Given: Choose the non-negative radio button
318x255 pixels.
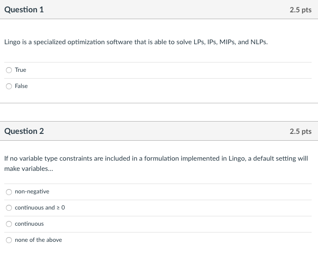Looking at the screenshot, I should pyautogui.click(x=9, y=192).
